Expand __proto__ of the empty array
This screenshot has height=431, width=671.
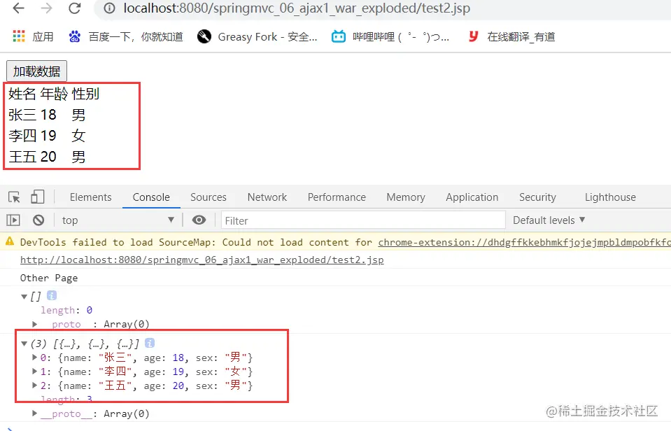(35, 324)
